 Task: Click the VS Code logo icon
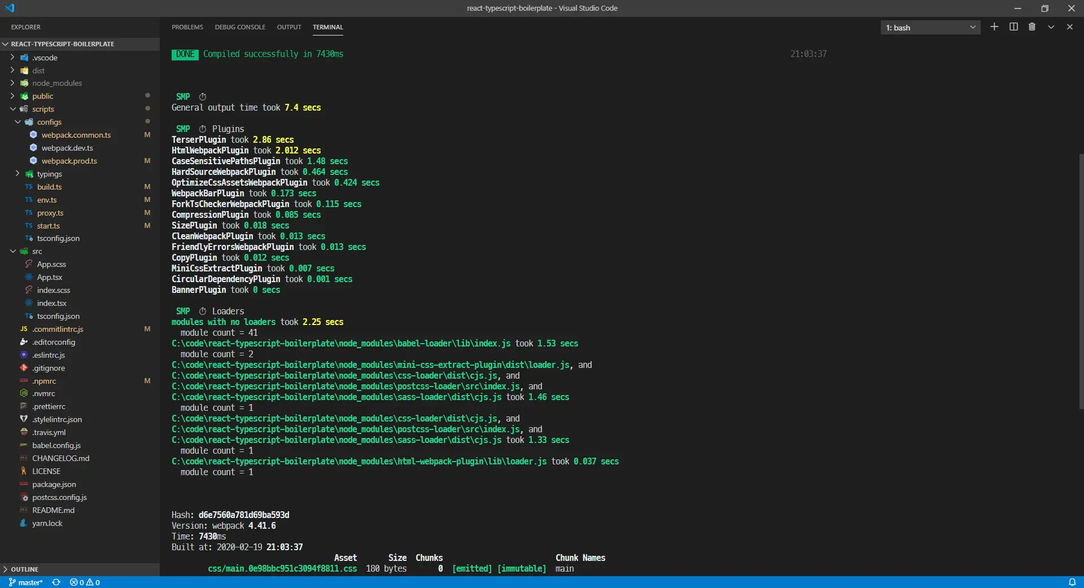point(10,8)
